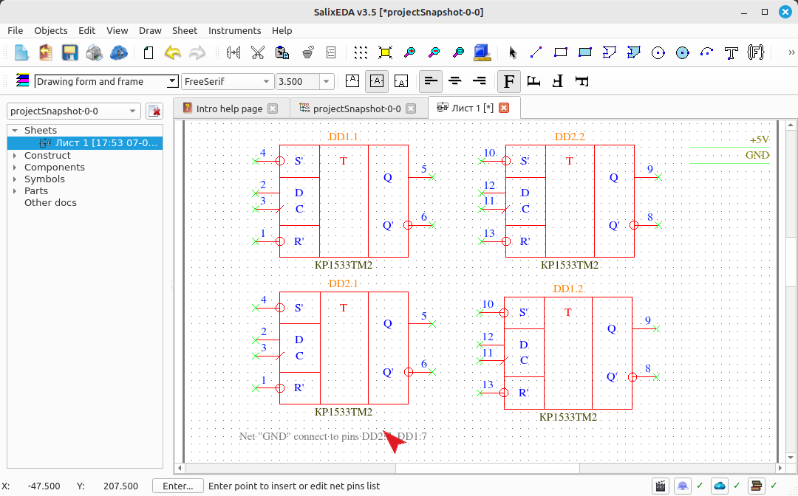Set text vertical alignment to bottom
The height and width of the screenshot is (496, 798).
(x=401, y=81)
